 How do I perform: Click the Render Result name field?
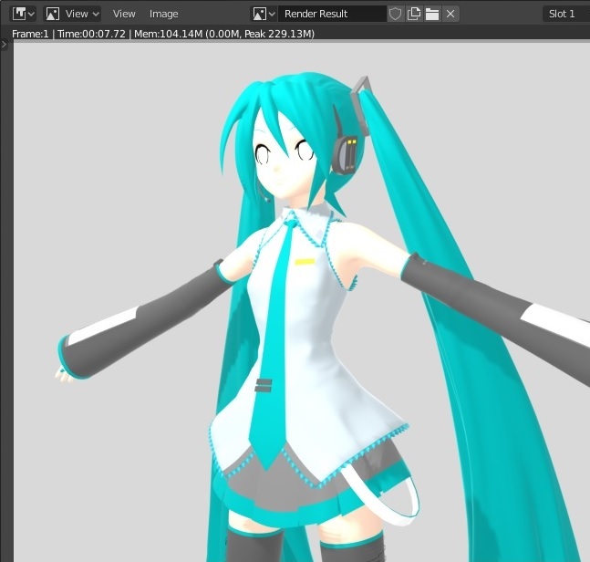click(x=332, y=14)
